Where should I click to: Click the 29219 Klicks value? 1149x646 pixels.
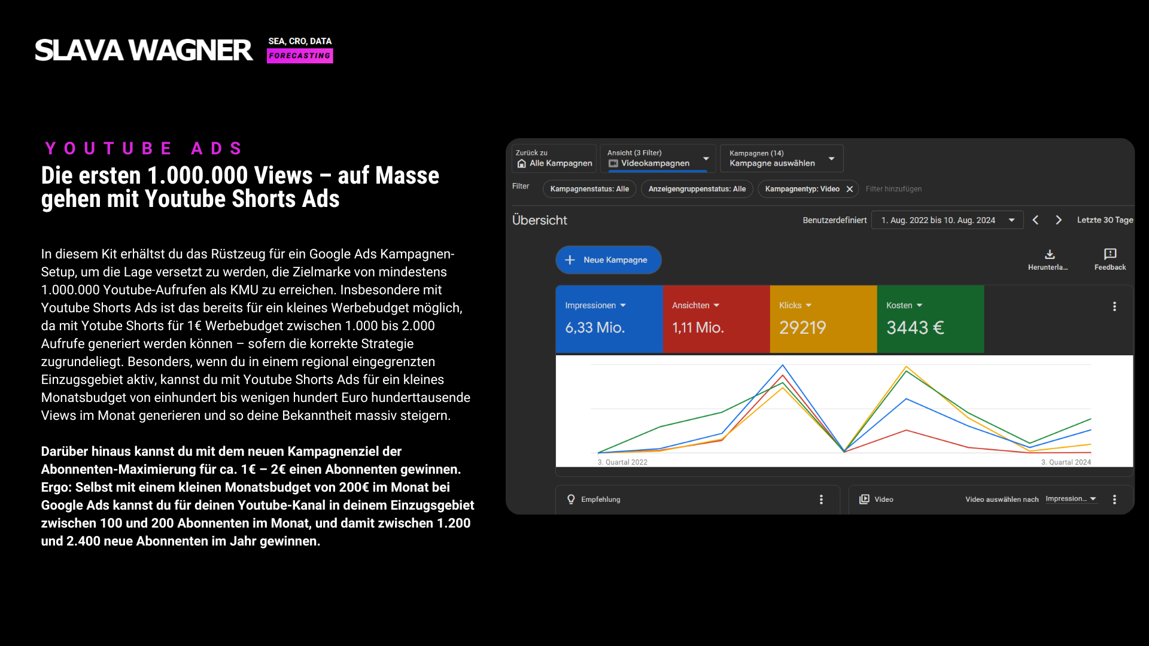[803, 328]
